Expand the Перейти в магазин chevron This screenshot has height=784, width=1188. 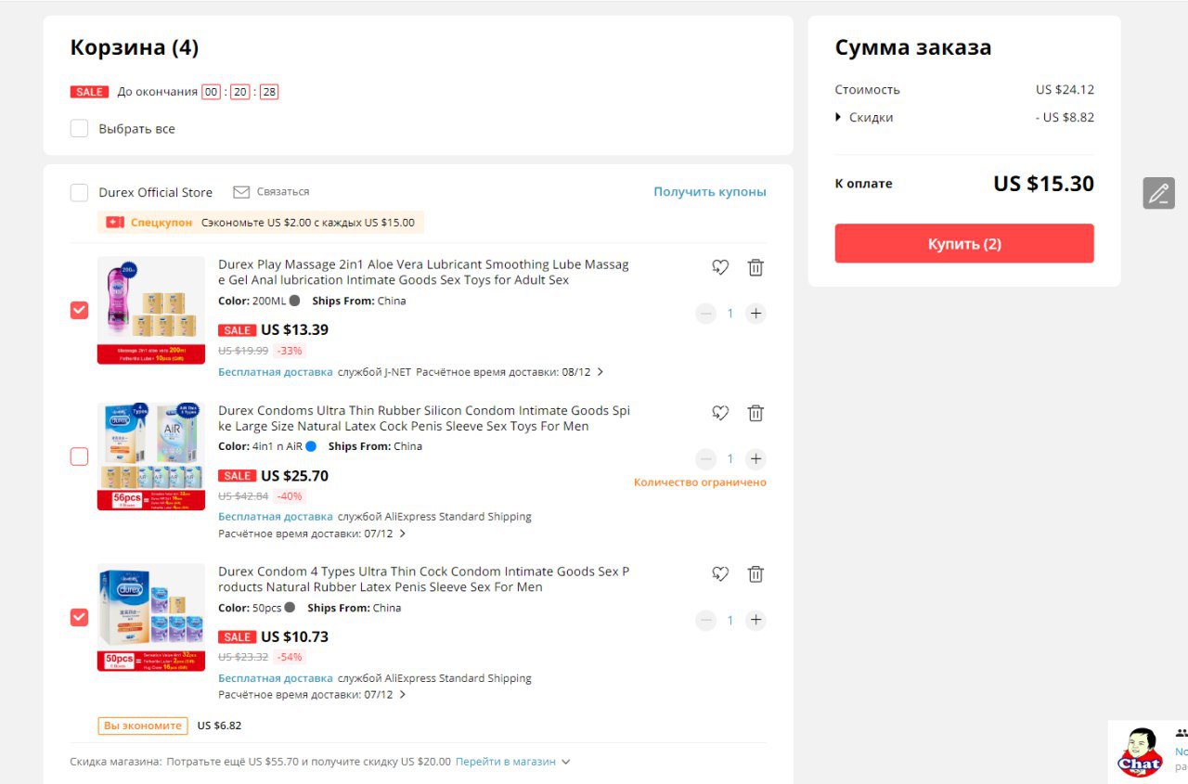pos(565,762)
